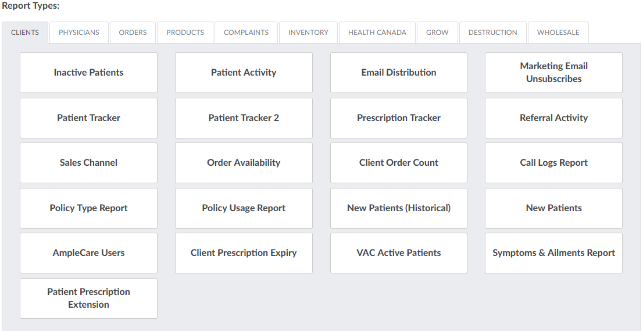This screenshot has width=643, height=331.
Task: Open the Call Logs Report
Action: point(553,163)
